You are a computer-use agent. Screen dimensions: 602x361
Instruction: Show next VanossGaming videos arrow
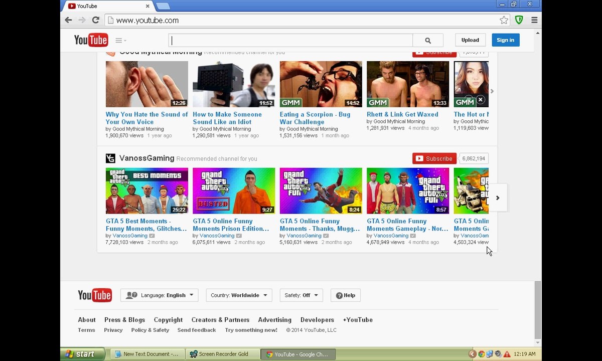(x=498, y=198)
